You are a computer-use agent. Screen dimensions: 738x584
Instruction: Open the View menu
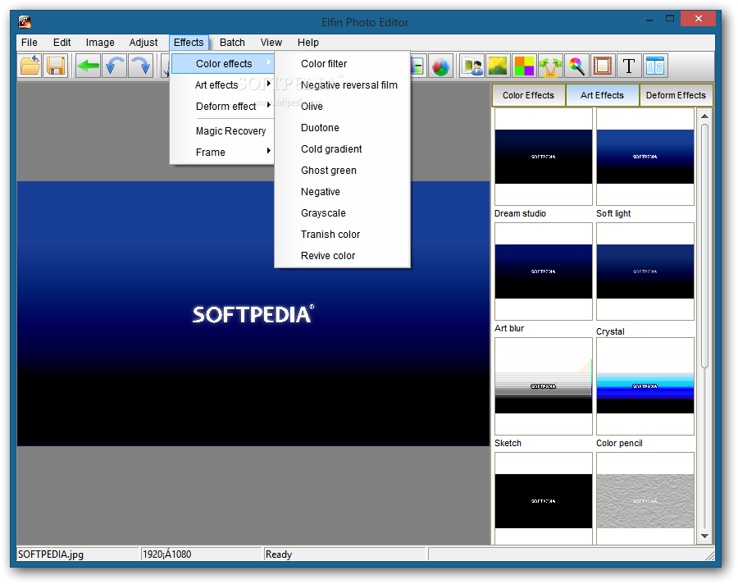[x=271, y=43]
